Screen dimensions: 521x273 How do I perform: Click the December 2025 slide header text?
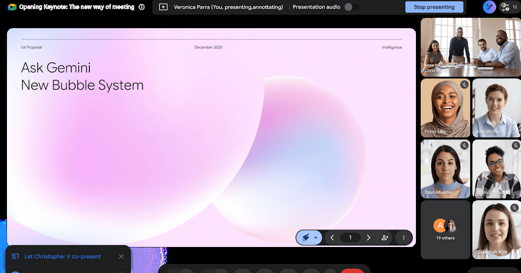pyautogui.click(x=208, y=47)
